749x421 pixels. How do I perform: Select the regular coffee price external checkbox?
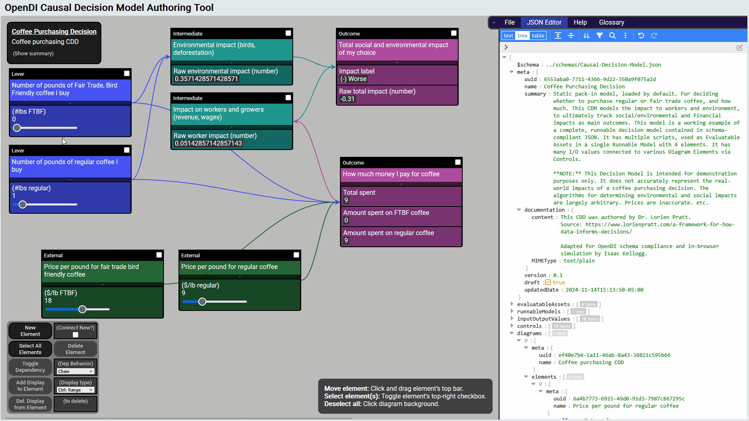(x=296, y=255)
